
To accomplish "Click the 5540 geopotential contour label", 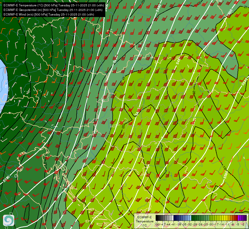I will pos(244,81).
